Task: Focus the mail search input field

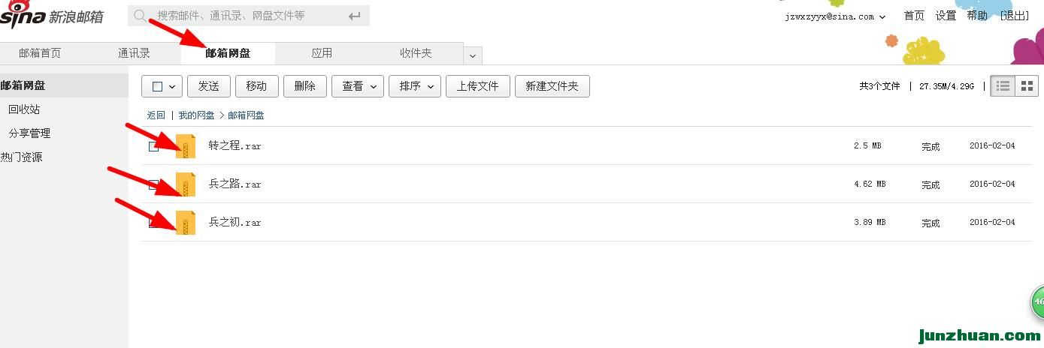Action: tap(248, 16)
